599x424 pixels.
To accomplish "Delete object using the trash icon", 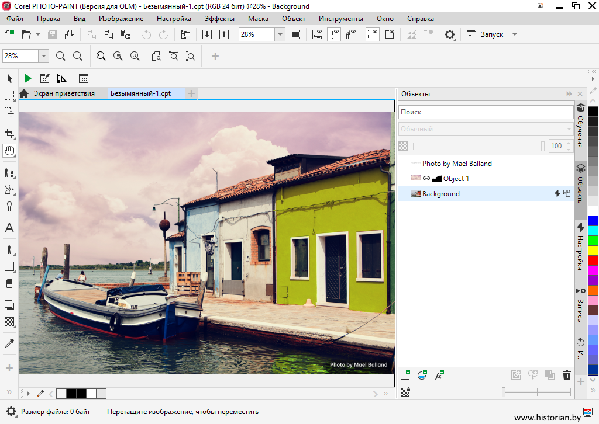I will [566, 376].
